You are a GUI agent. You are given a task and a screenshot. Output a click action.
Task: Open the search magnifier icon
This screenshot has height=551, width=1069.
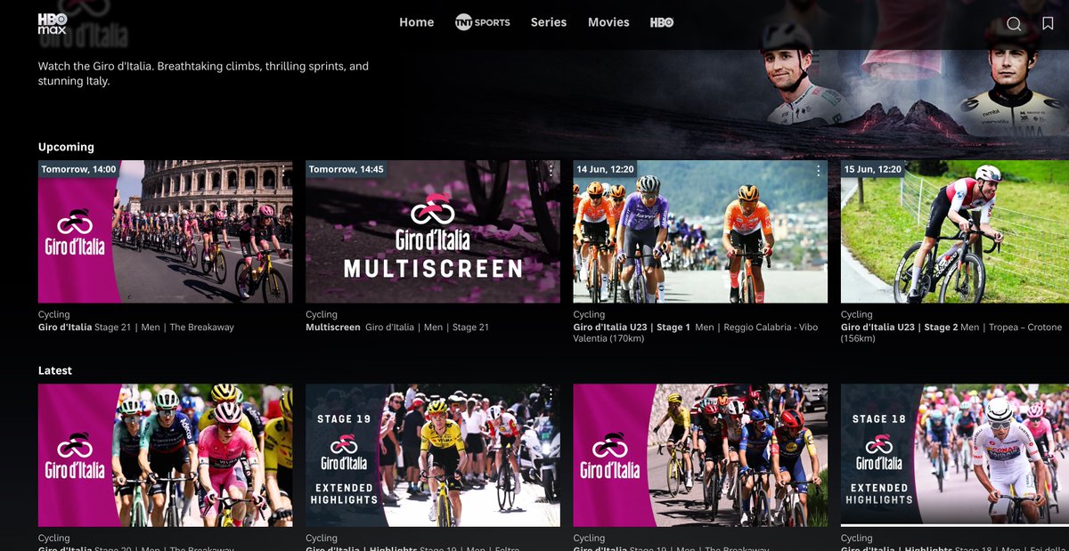(1014, 24)
